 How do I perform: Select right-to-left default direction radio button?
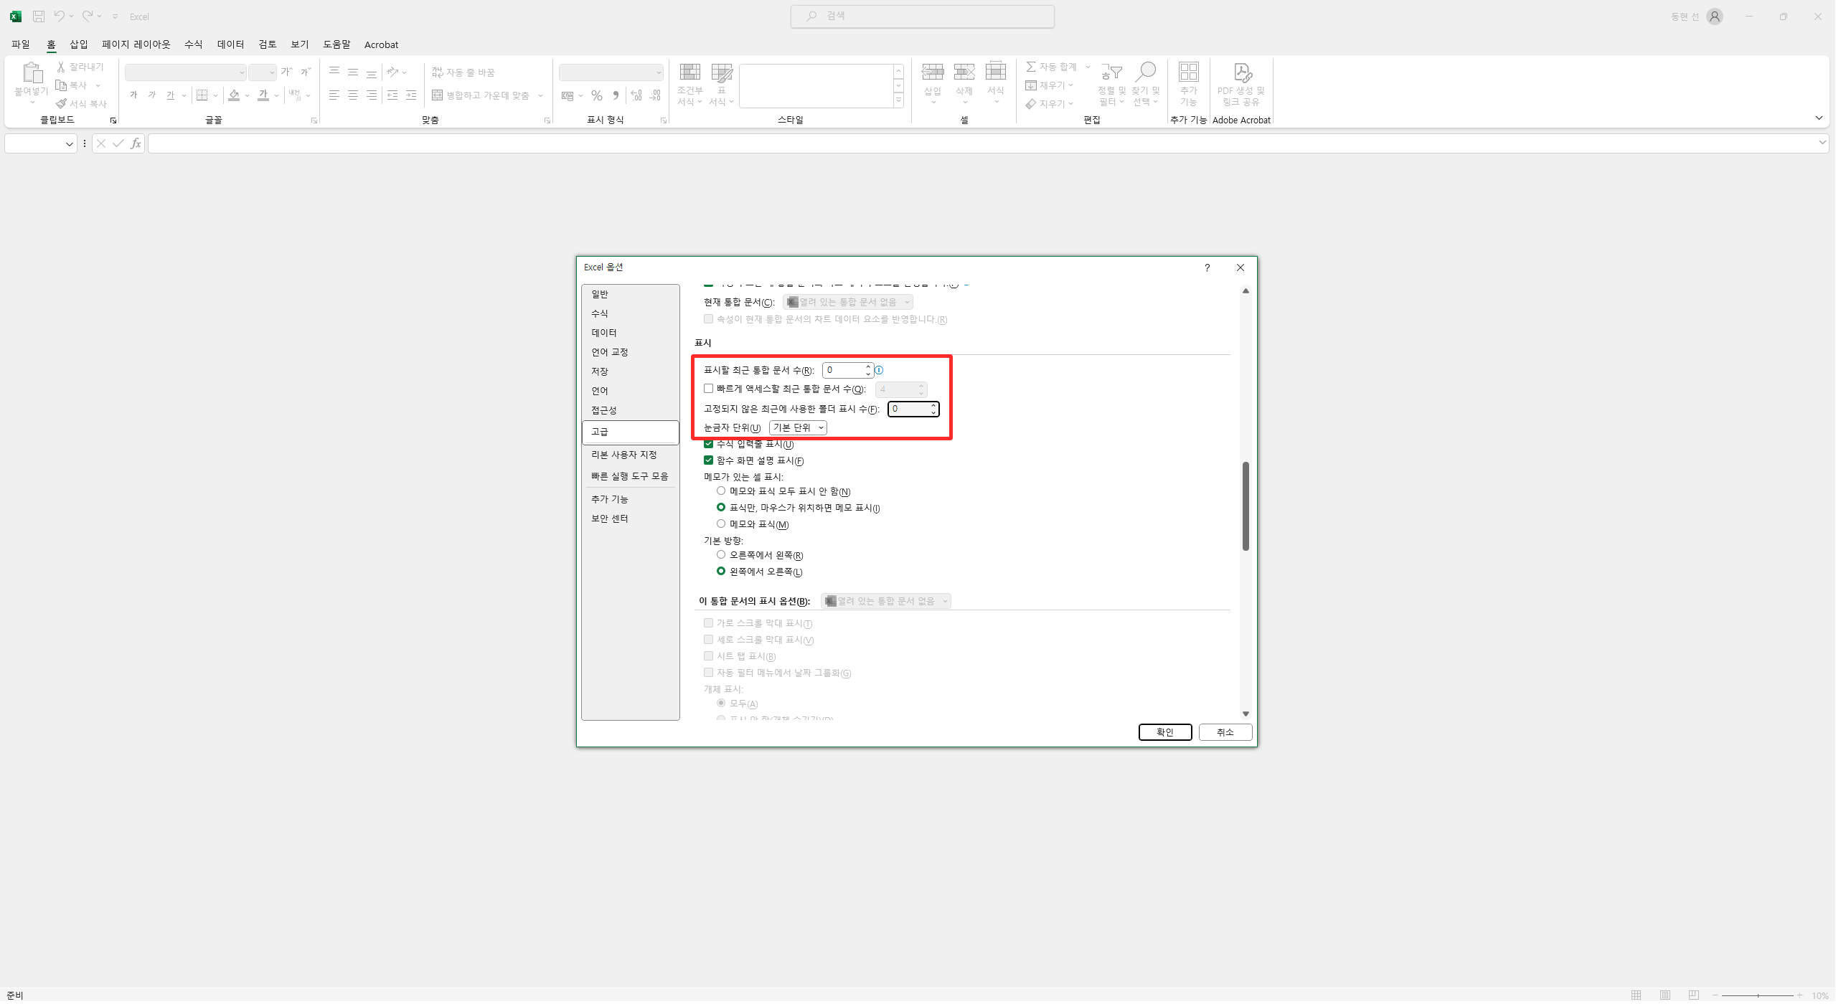click(721, 555)
